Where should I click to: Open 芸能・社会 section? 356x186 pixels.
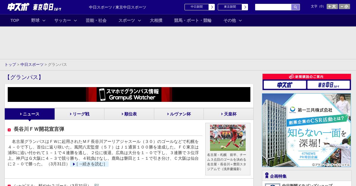[96, 20]
